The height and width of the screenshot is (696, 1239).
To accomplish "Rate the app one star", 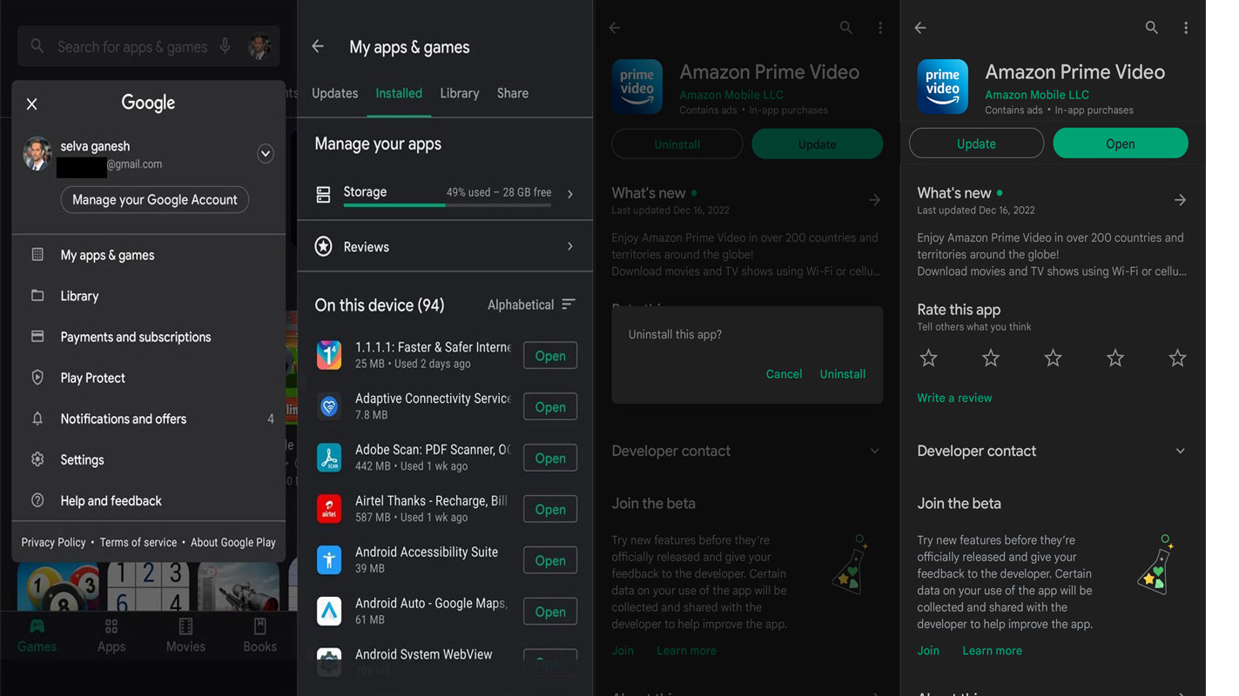I will [x=929, y=358].
